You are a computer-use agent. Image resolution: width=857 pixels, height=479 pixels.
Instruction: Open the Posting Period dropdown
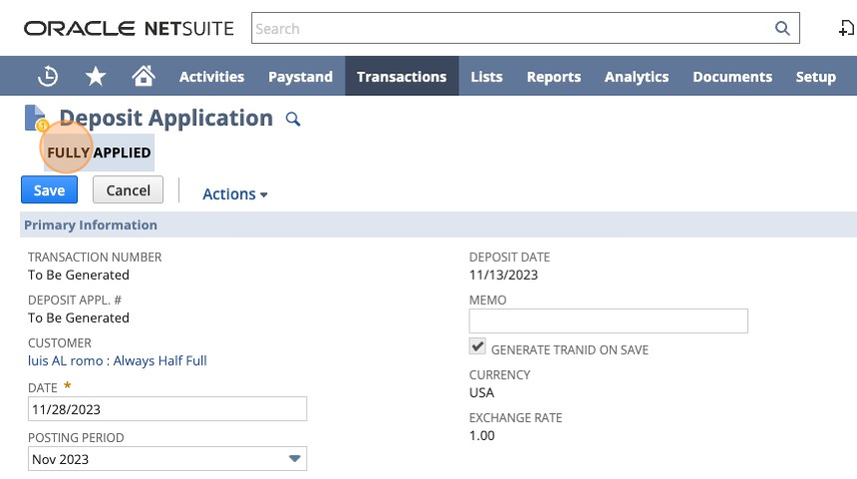(167, 459)
